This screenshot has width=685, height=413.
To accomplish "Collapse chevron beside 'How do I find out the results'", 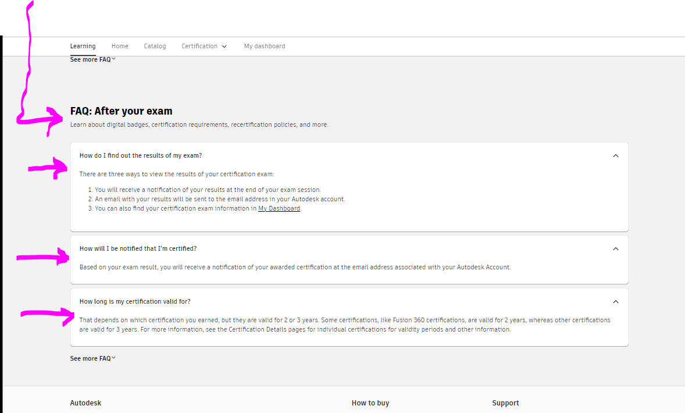I will (x=616, y=156).
